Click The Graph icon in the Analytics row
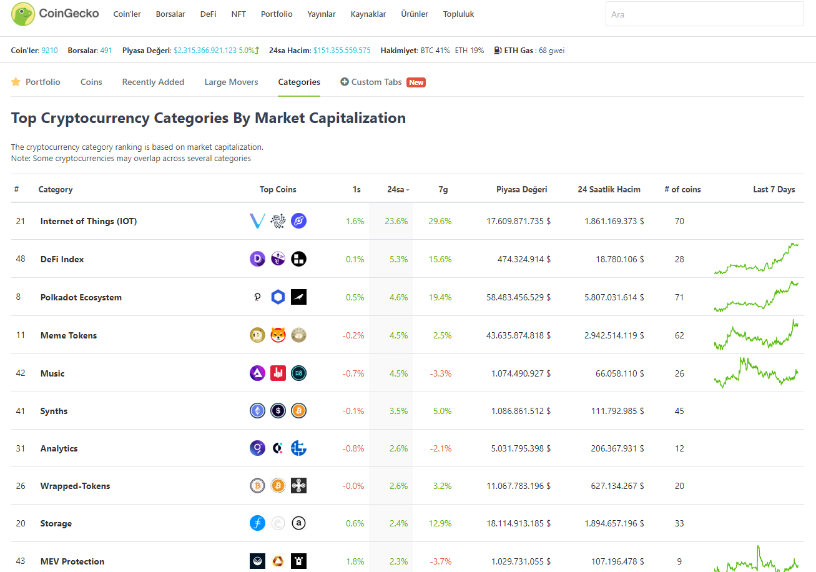This screenshot has width=816, height=572. (257, 448)
